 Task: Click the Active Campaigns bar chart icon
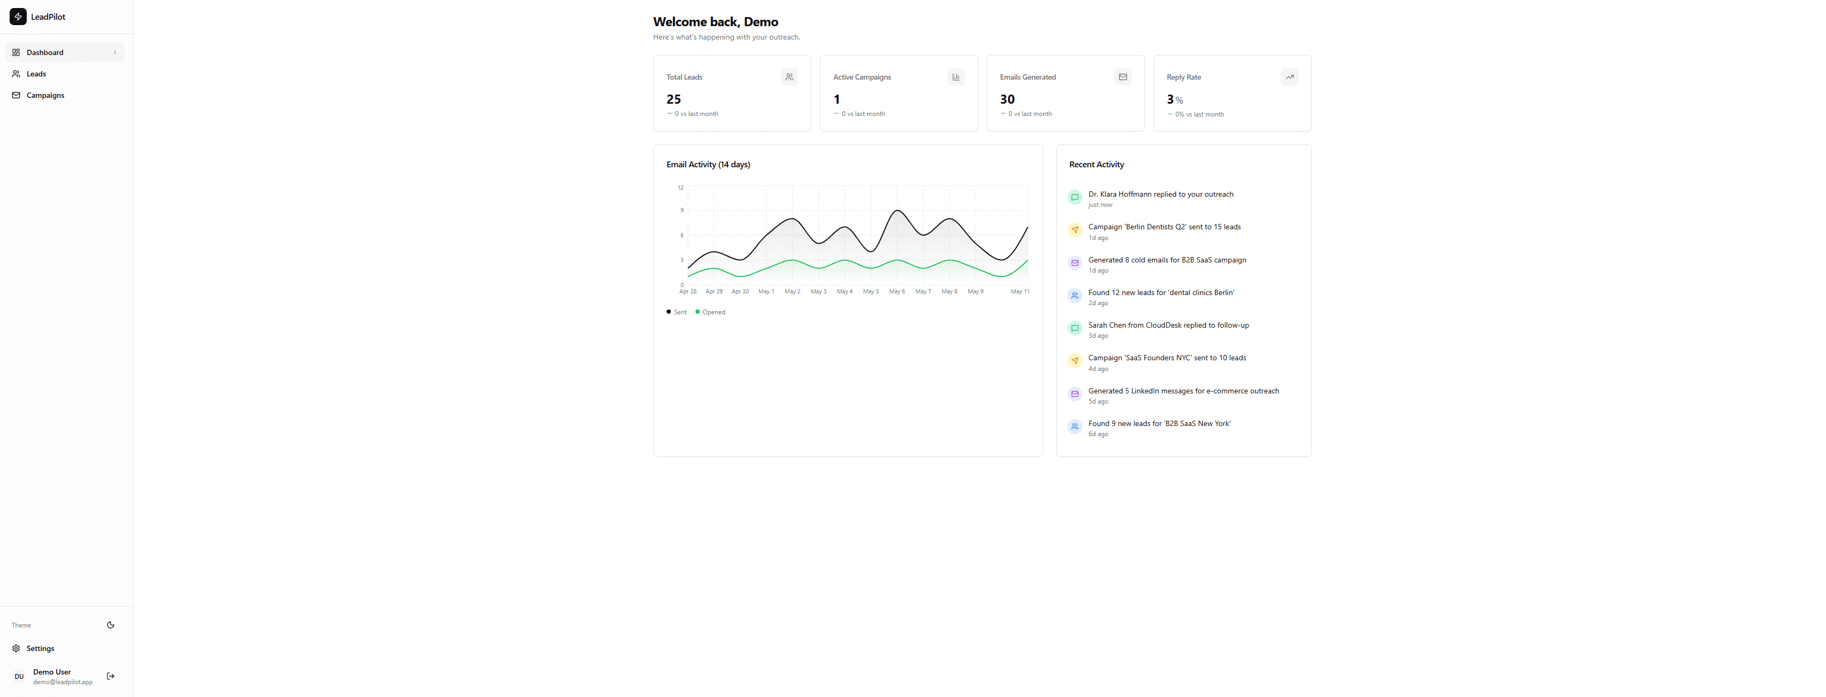coord(956,76)
